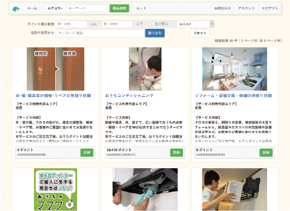Select ログアウト in the navbar
The width and height of the screenshot is (290, 211).
click(270, 8)
